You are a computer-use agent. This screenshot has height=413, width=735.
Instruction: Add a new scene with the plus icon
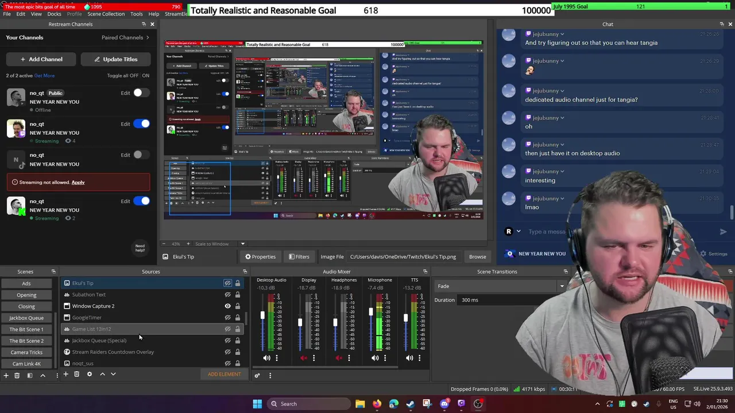[6, 375]
